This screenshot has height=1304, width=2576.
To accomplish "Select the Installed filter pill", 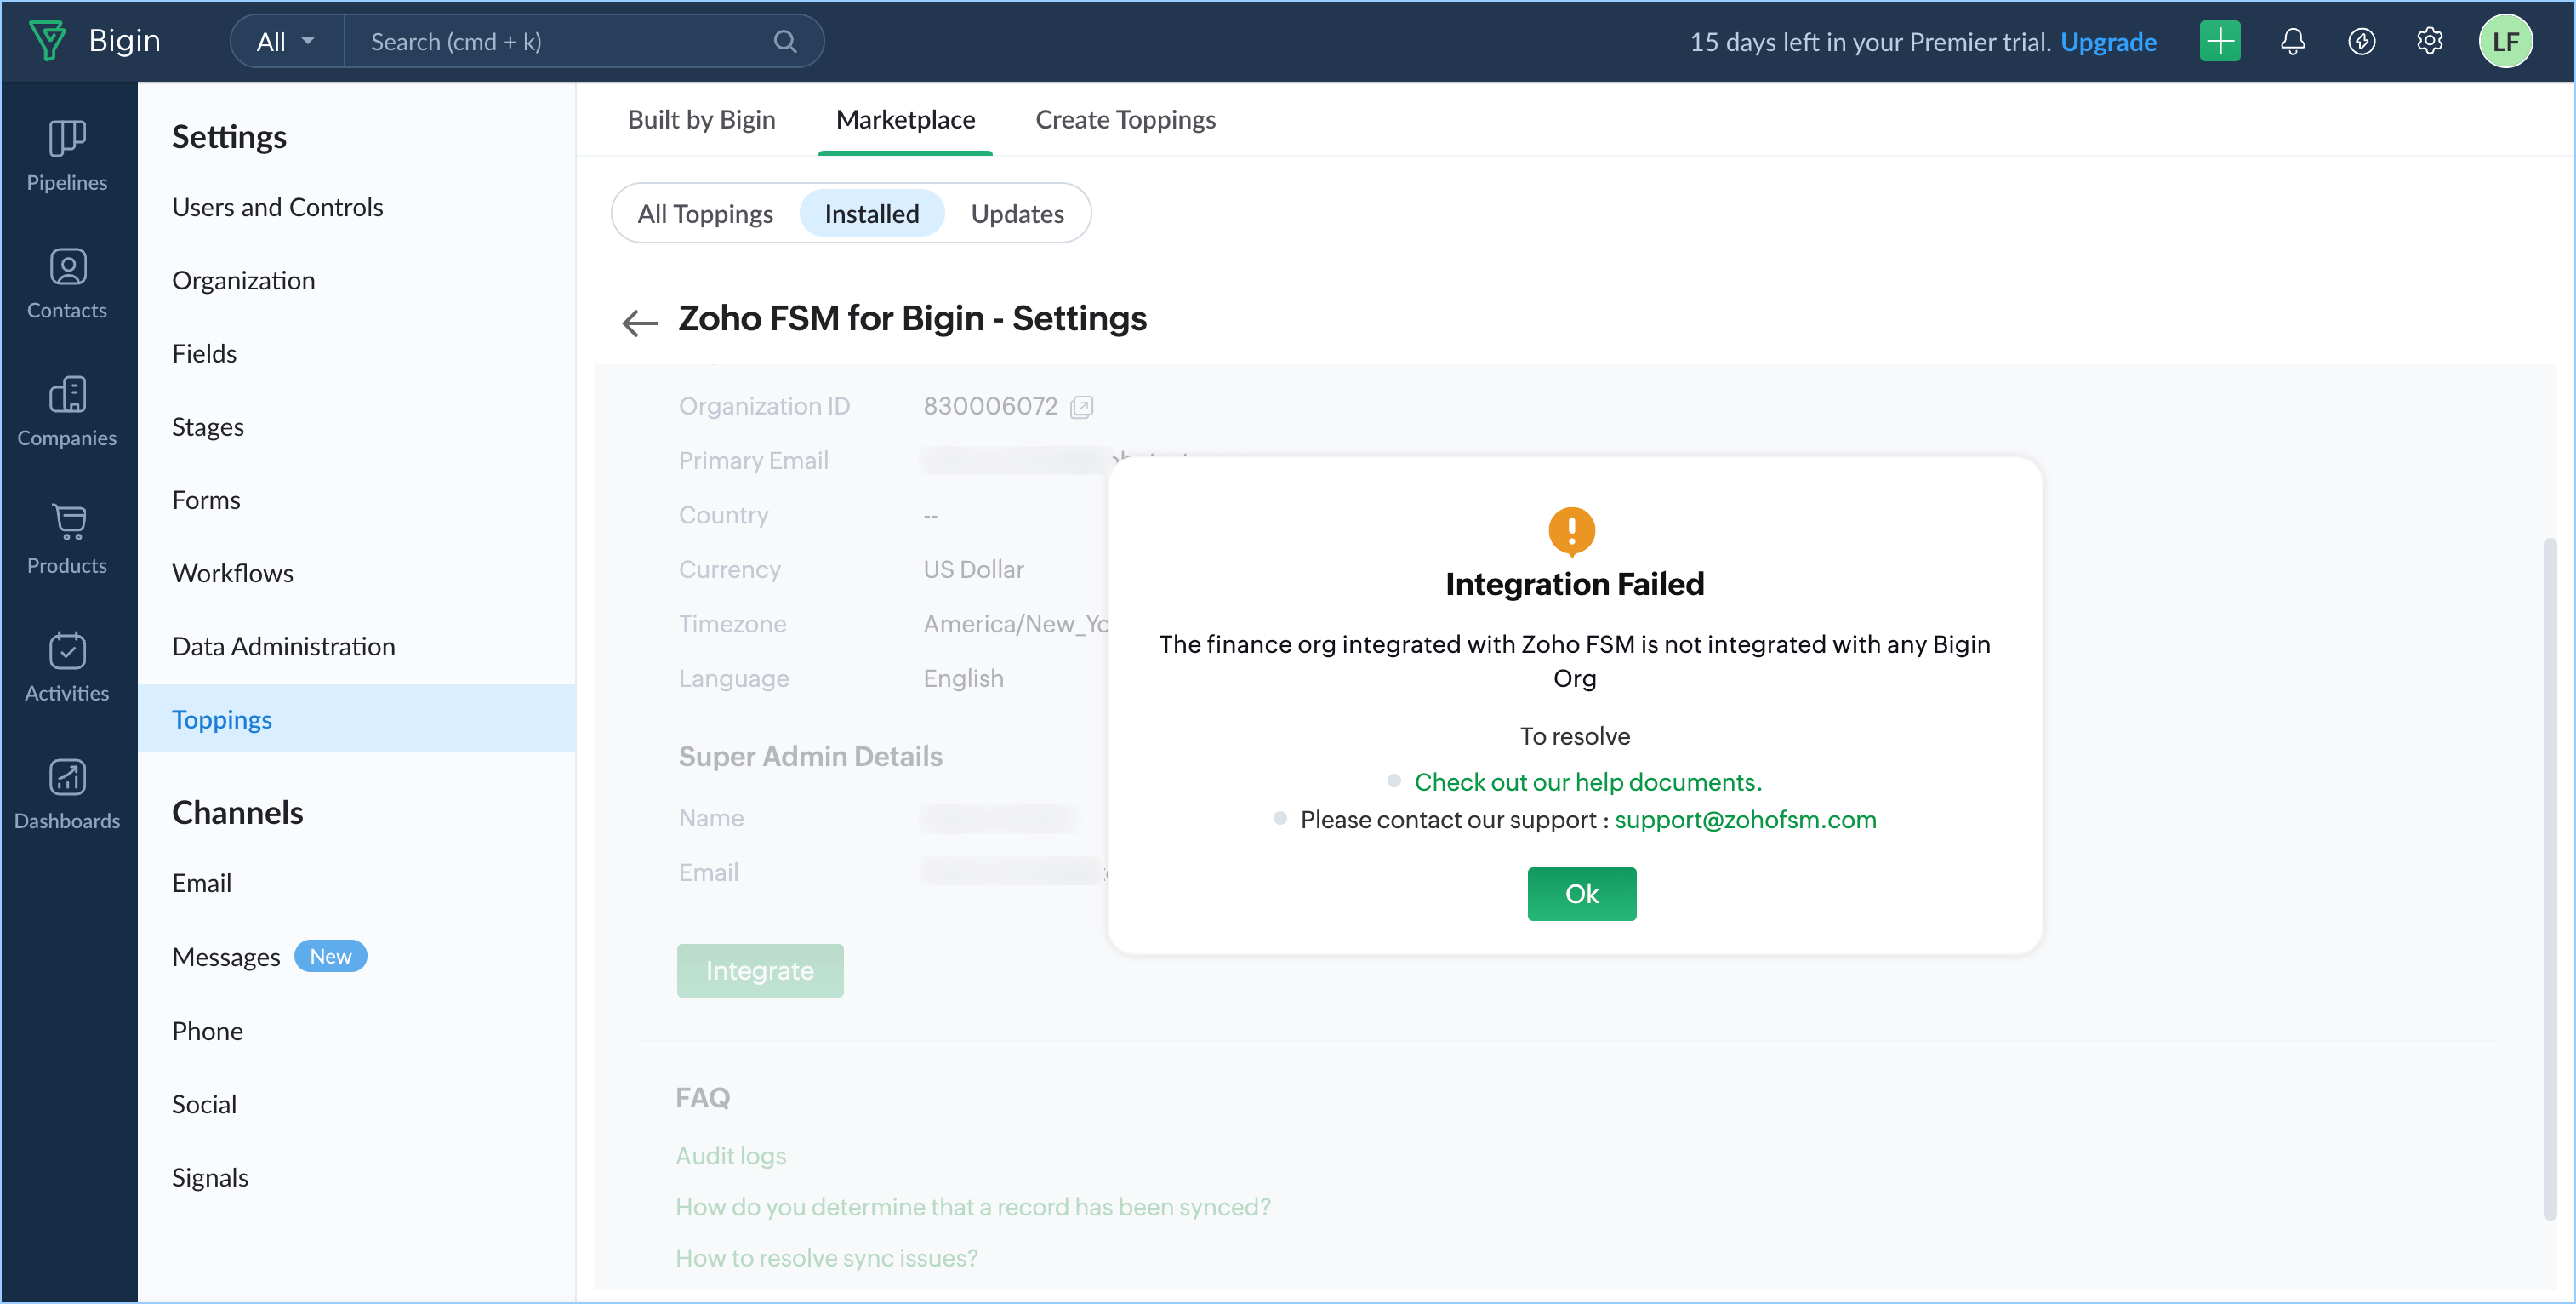I will [871, 213].
